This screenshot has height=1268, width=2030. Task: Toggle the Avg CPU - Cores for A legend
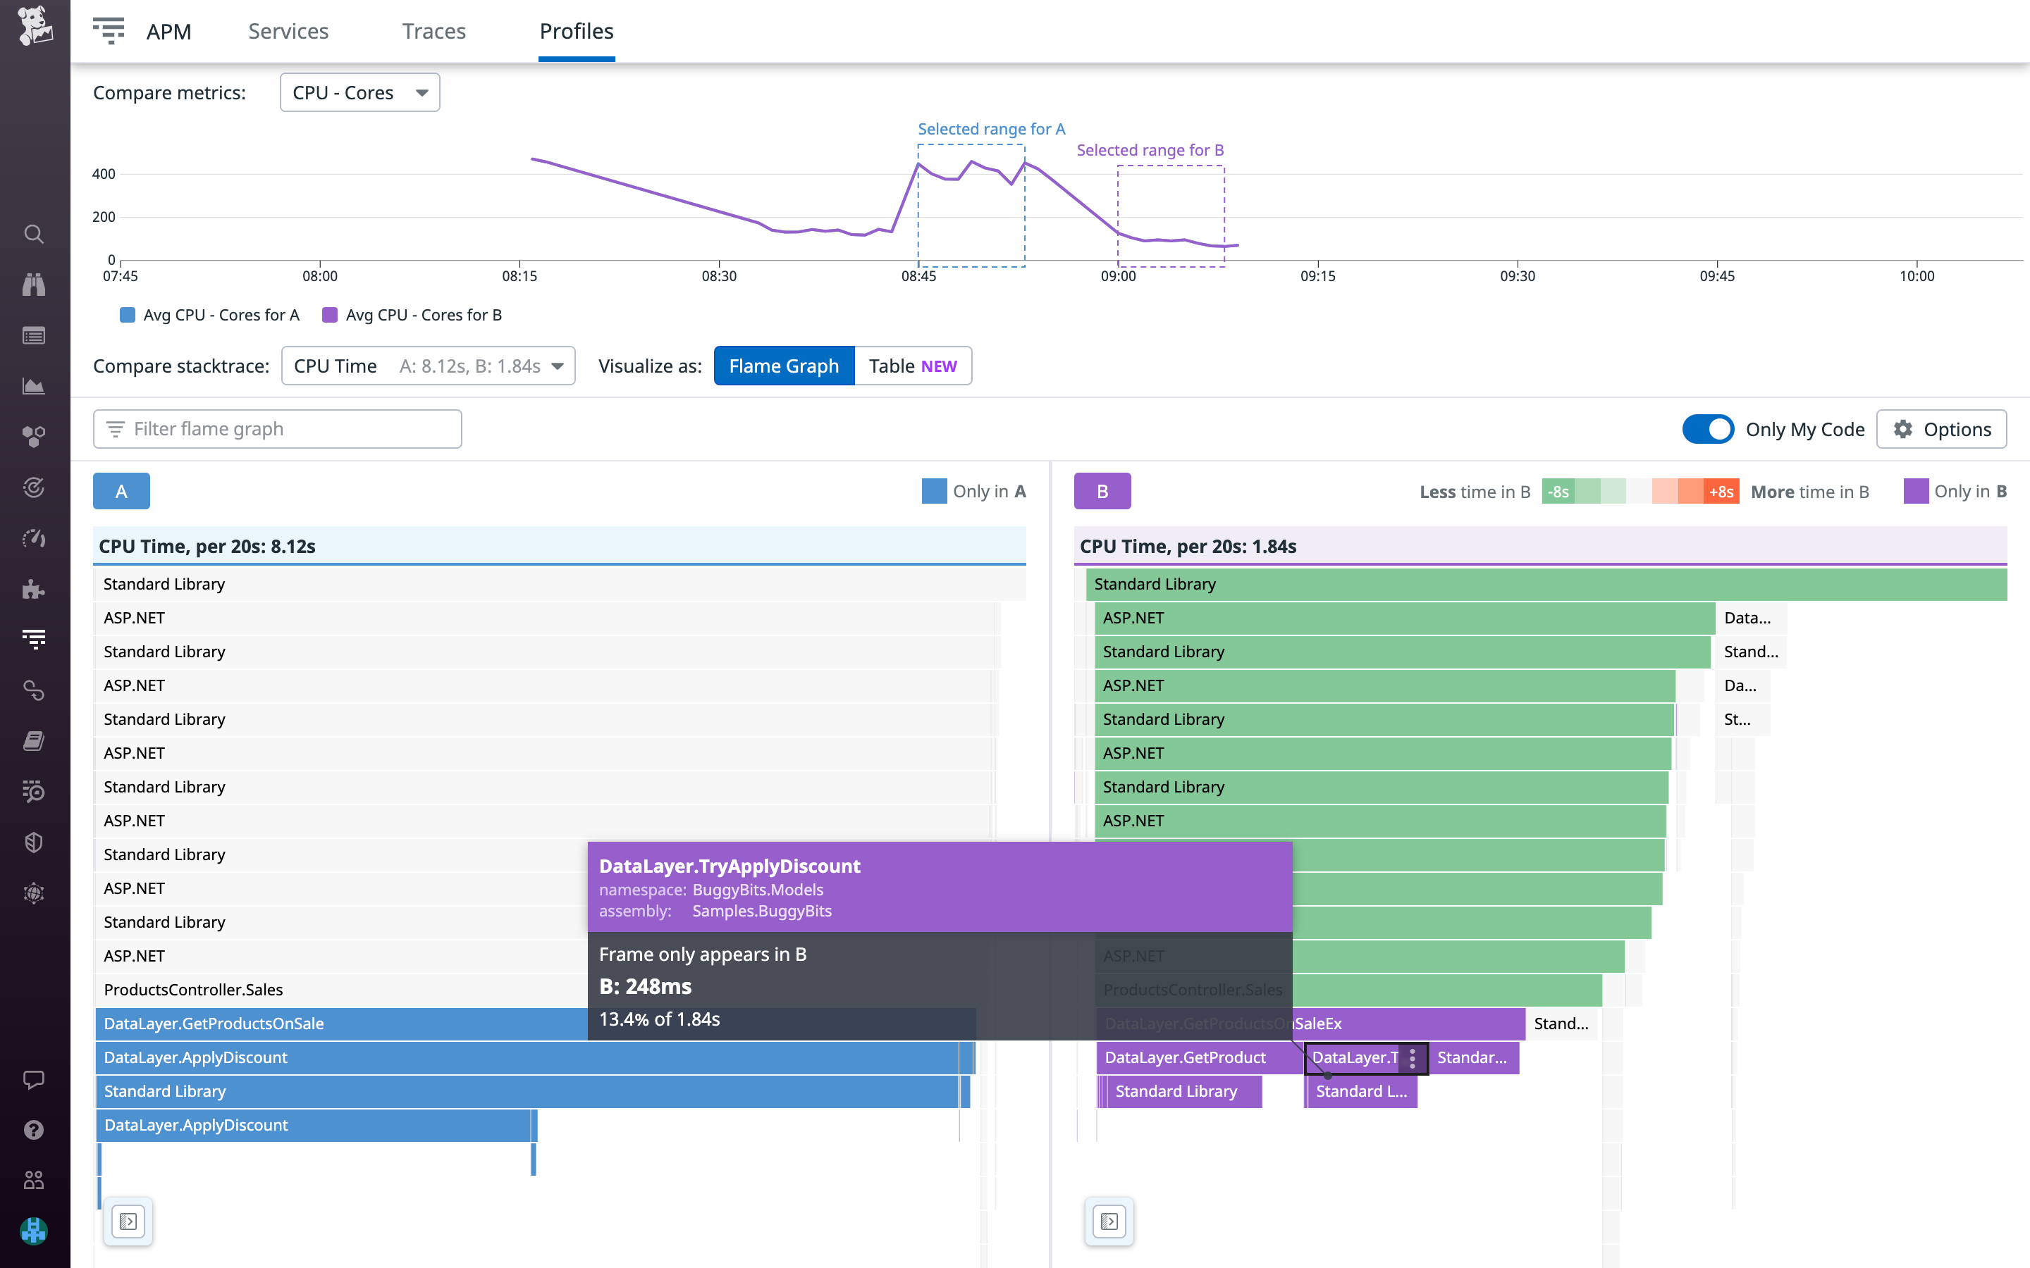click(x=209, y=314)
